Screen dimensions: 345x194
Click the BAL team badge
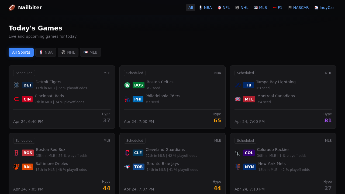(27, 167)
